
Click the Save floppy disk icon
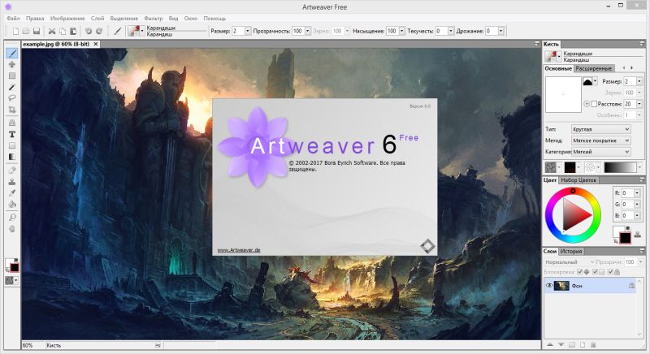click(x=37, y=31)
